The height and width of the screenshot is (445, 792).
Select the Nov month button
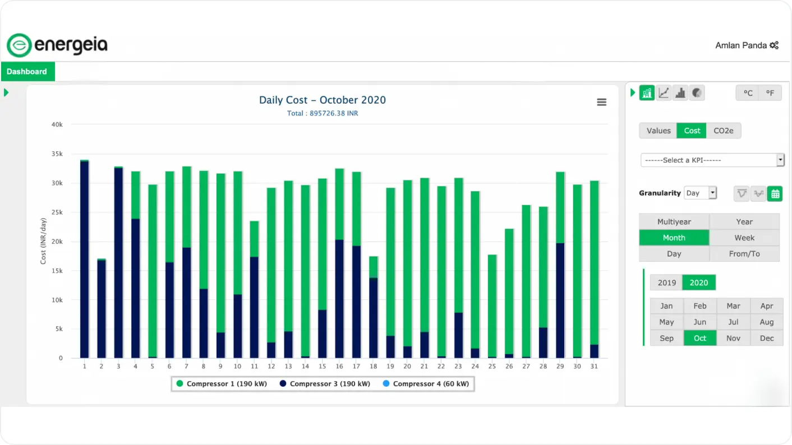click(733, 338)
